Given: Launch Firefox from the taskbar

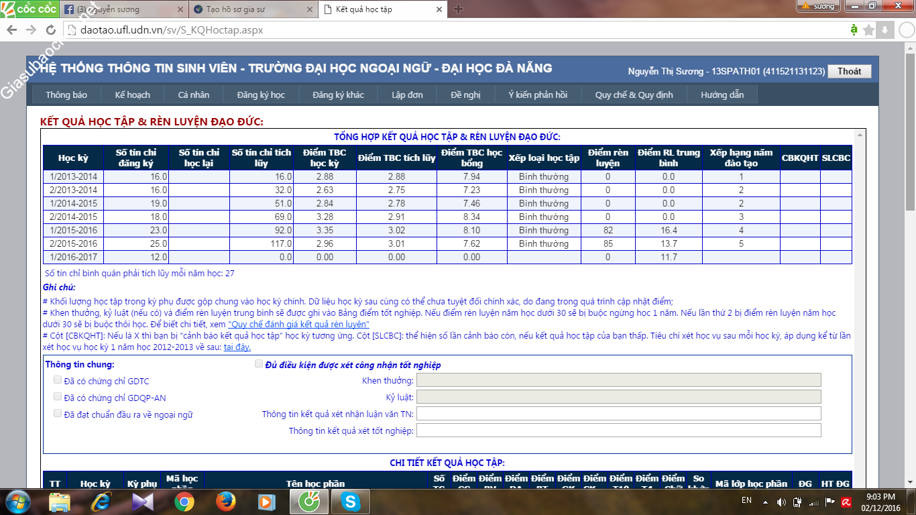Looking at the screenshot, I should 226,502.
